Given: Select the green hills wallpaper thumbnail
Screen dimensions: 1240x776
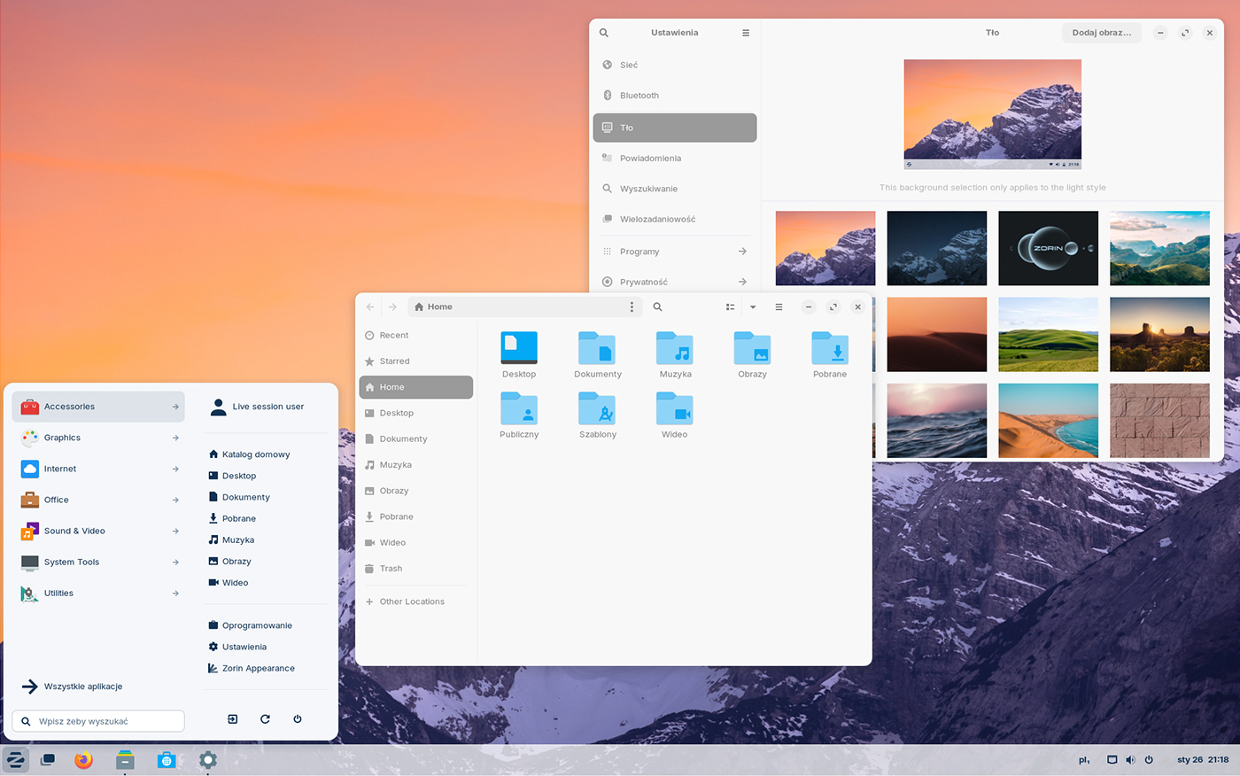Looking at the screenshot, I should (1048, 335).
